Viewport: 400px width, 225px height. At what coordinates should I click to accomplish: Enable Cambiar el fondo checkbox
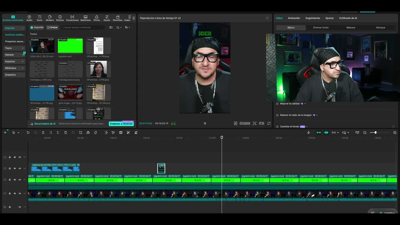click(x=277, y=127)
